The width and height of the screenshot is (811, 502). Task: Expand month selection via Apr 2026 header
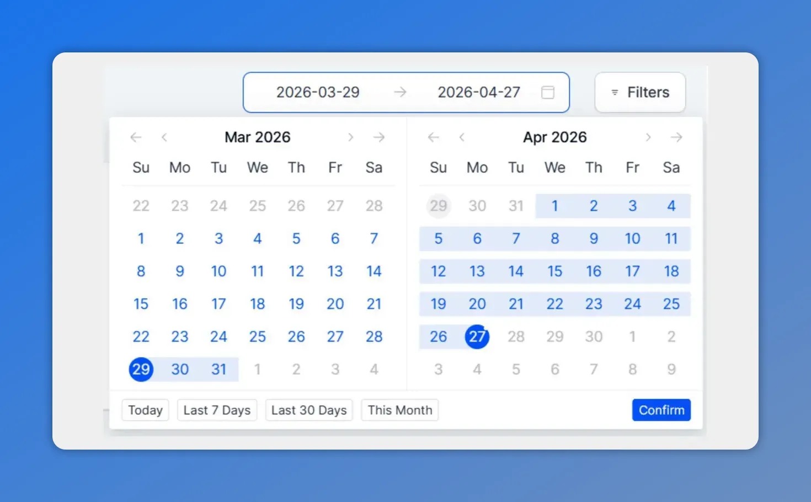554,137
